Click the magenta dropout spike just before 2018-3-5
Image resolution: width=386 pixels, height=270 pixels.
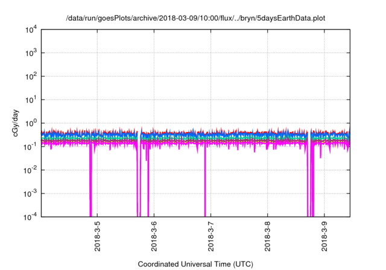pyautogui.click(x=90, y=180)
